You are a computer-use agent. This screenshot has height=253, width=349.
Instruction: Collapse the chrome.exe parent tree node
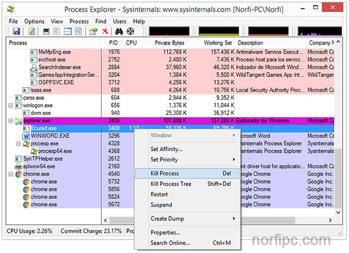pos(11,174)
